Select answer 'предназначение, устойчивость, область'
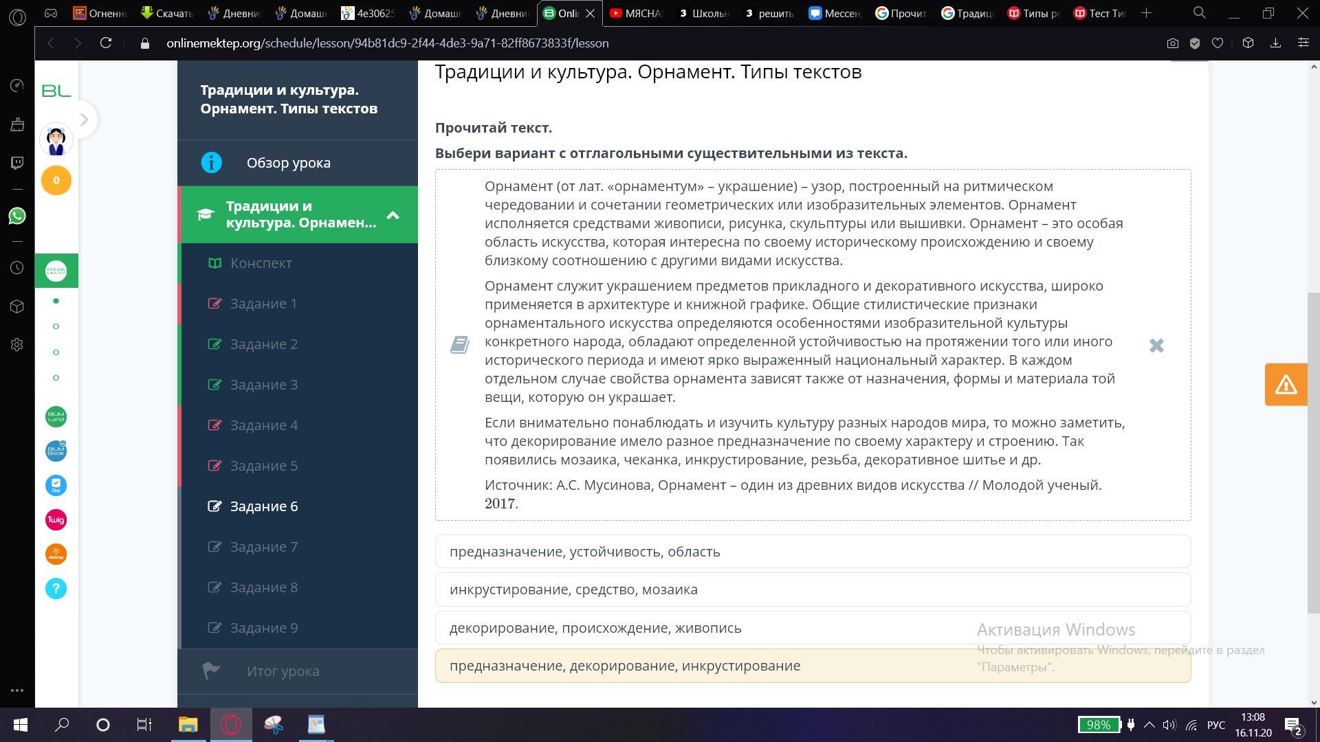Image resolution: width=1320 pixels, height=742 pixels. pos(812,552)
